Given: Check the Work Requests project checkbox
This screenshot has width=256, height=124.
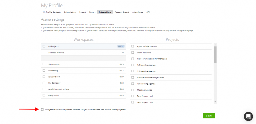Looking at the screenshot, I should (x=132, y=52).
